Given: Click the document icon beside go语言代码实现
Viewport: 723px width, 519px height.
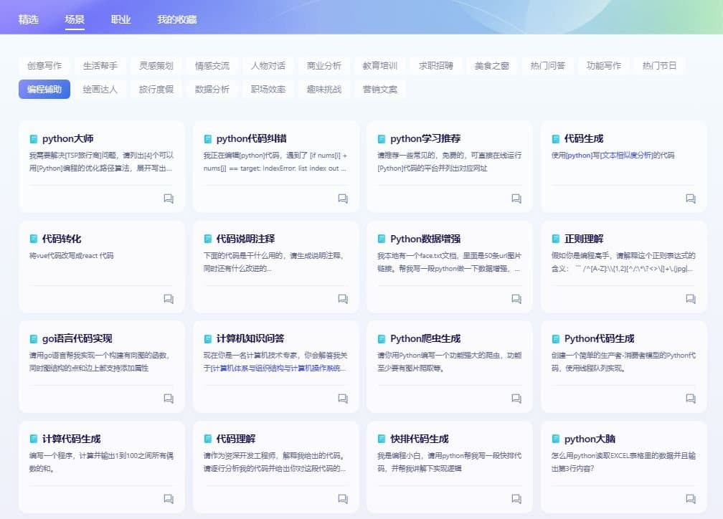Looking at the screenshot, I should tap(34, 339).
